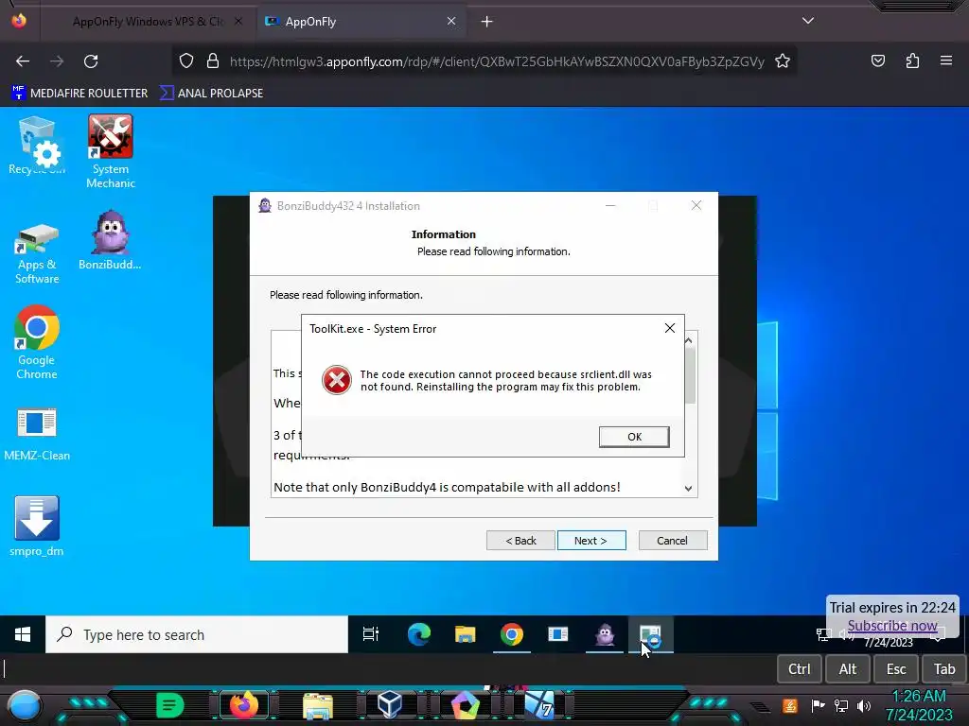Open the green app on the host taskbar

pyautogui.click(x=170, y=705)
